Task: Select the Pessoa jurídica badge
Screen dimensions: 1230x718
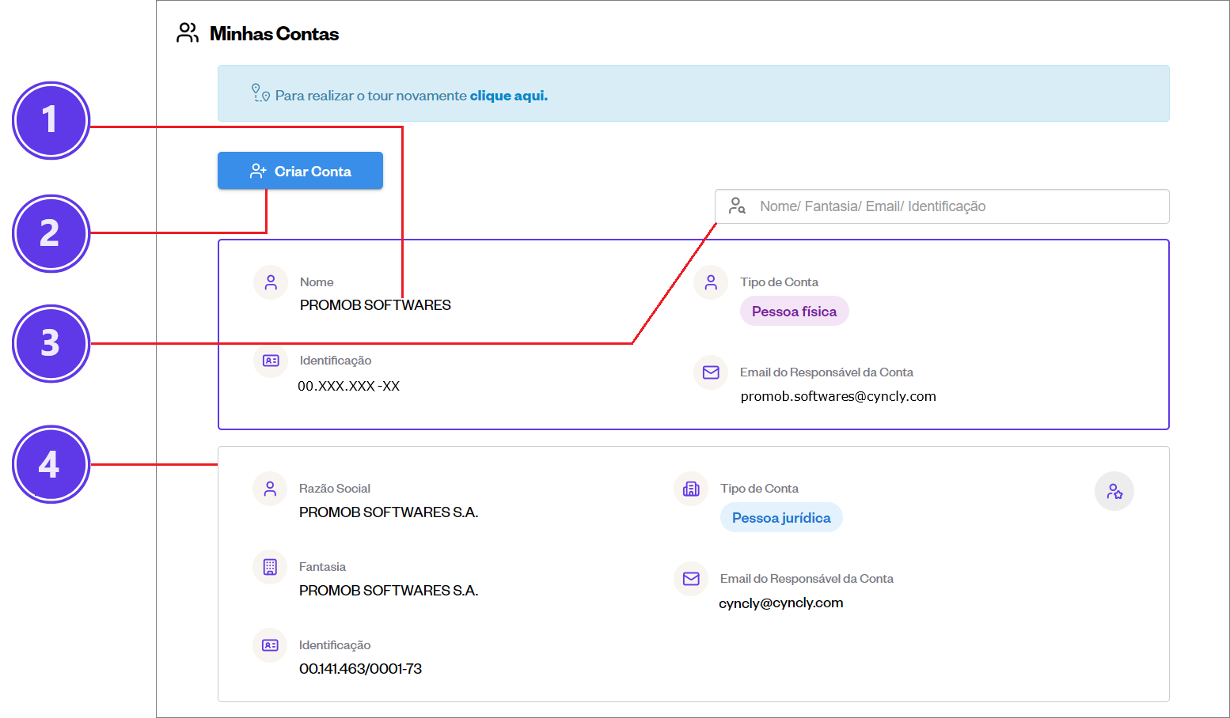Action: click(781, 518)
